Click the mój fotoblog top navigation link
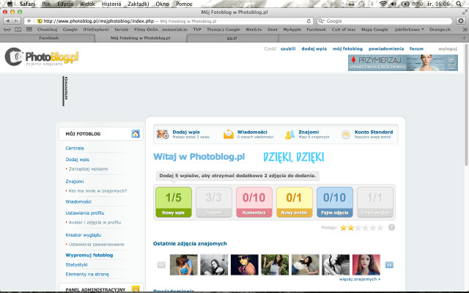469x293 pixels. tap(347, 49)
